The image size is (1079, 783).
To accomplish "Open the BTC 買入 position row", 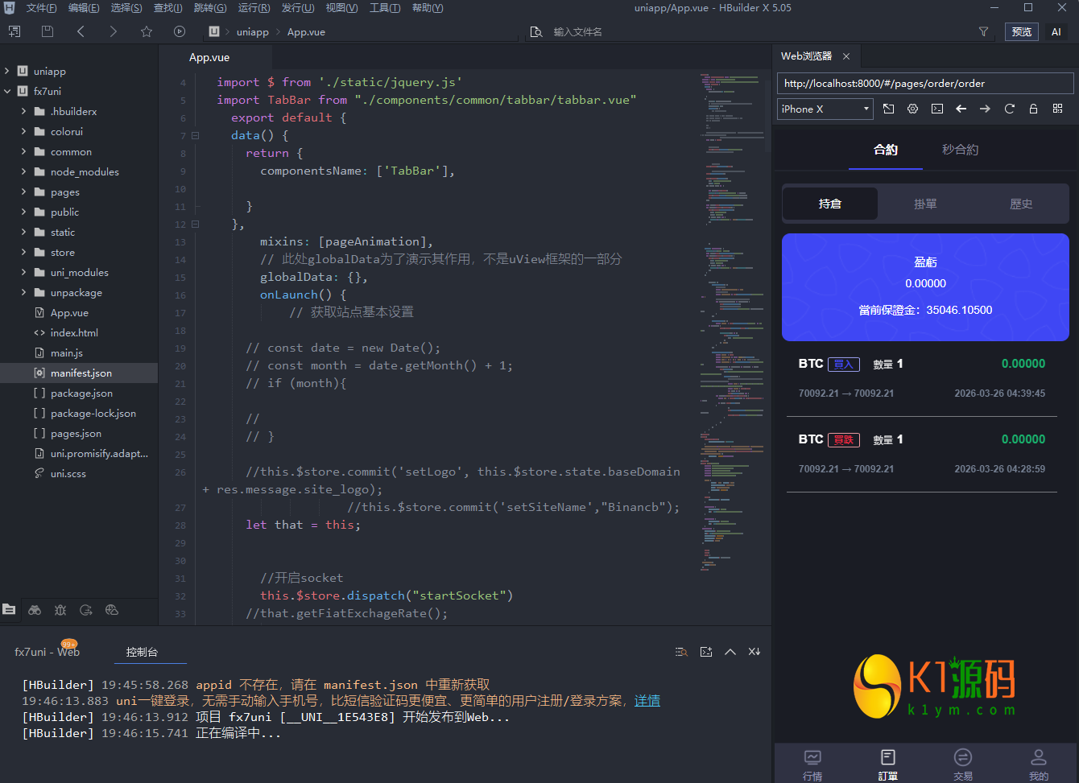I will click(922, 378).
